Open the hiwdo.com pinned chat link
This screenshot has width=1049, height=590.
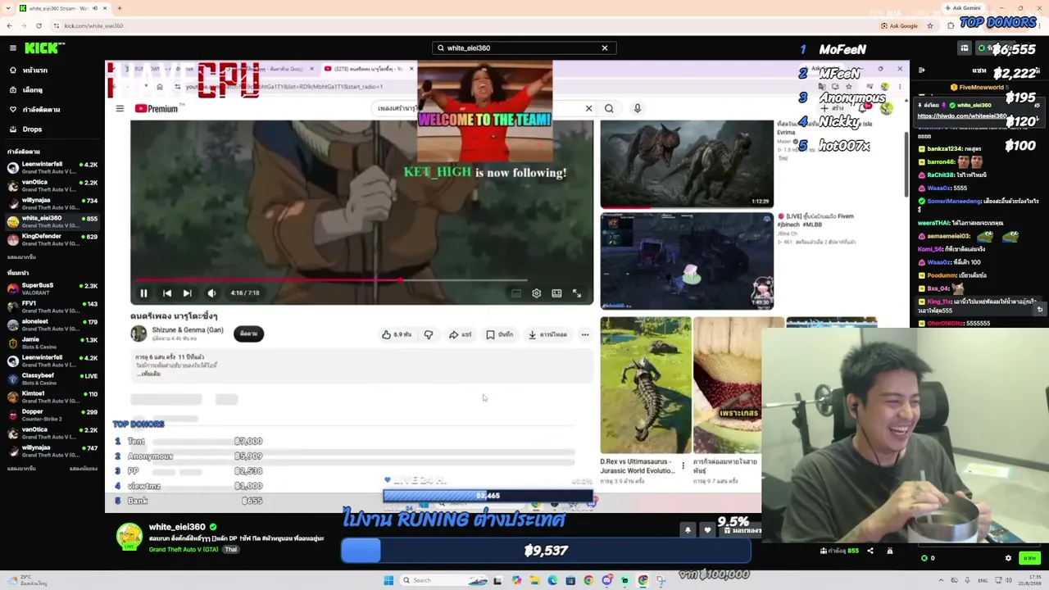click(963, 116)
